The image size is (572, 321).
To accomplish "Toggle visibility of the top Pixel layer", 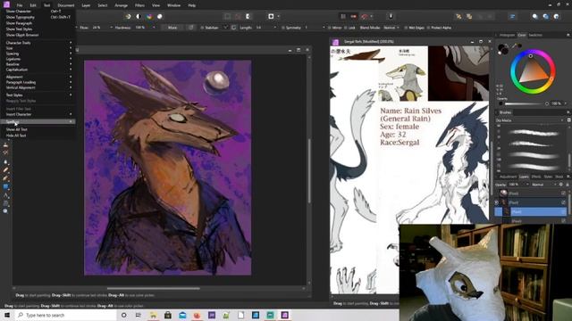I will coord(563,193).
